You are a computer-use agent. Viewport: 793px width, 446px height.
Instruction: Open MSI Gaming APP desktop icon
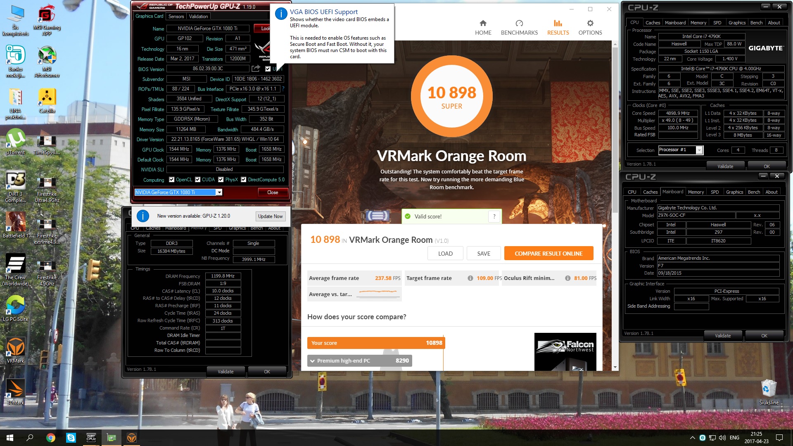point(47,20)
